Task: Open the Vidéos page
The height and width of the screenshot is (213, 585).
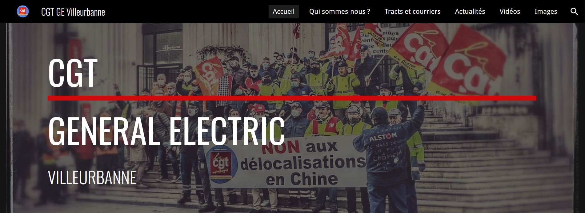Action: coord(510,11)
